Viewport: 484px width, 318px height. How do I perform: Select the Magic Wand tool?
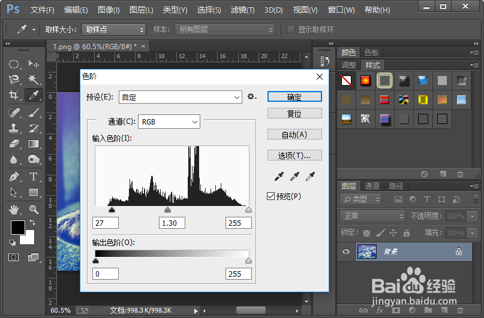pos(34,79)
